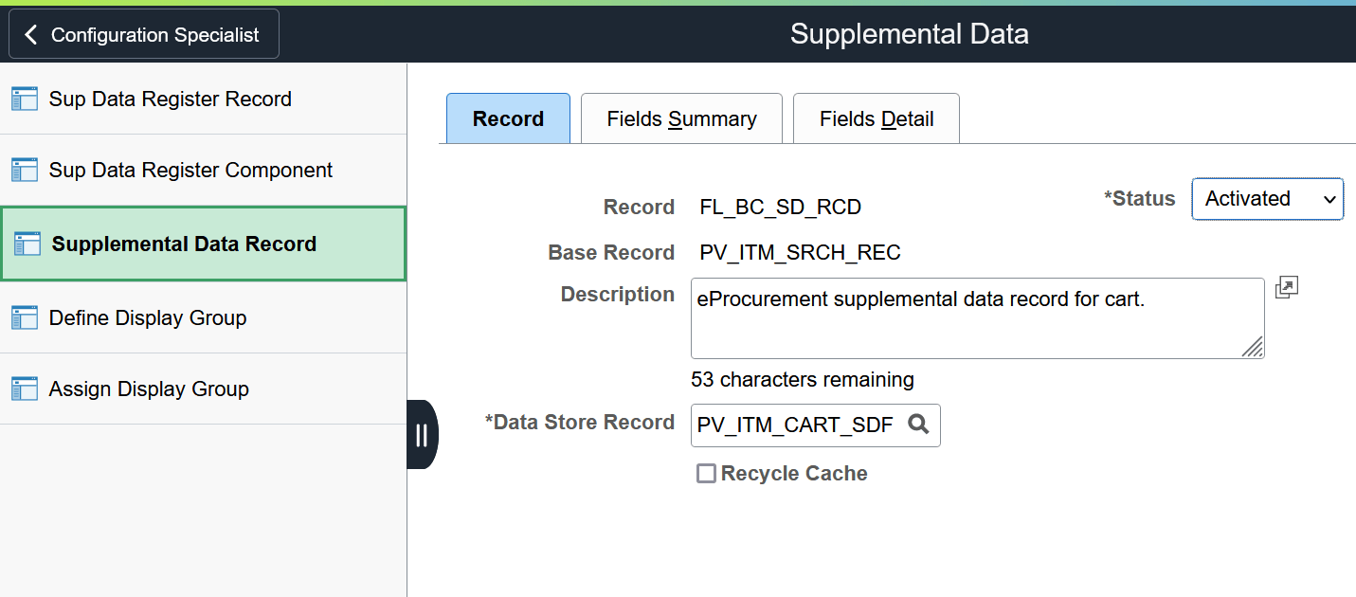
Task: Enable the Recycle Cache checkbox
Action: (x=705, y=473)
